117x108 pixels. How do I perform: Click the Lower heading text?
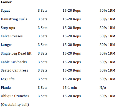point(6,2)
